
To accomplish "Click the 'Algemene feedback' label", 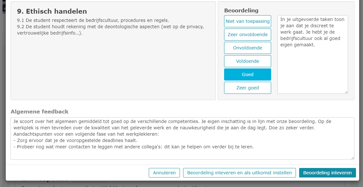I will 40,112.
